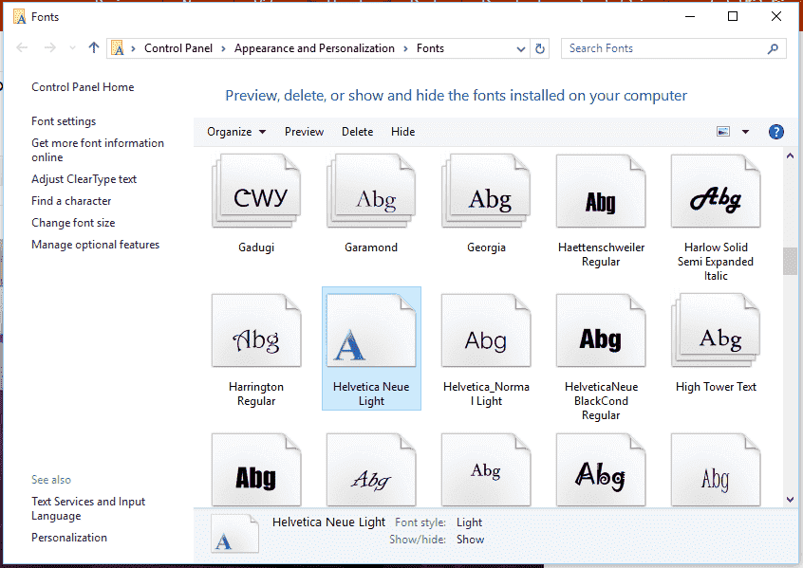Viewport: 803px width, 568px height.
Task: Navigate to Appearance and Personalization breadcrumb
Action: [314, 48]
